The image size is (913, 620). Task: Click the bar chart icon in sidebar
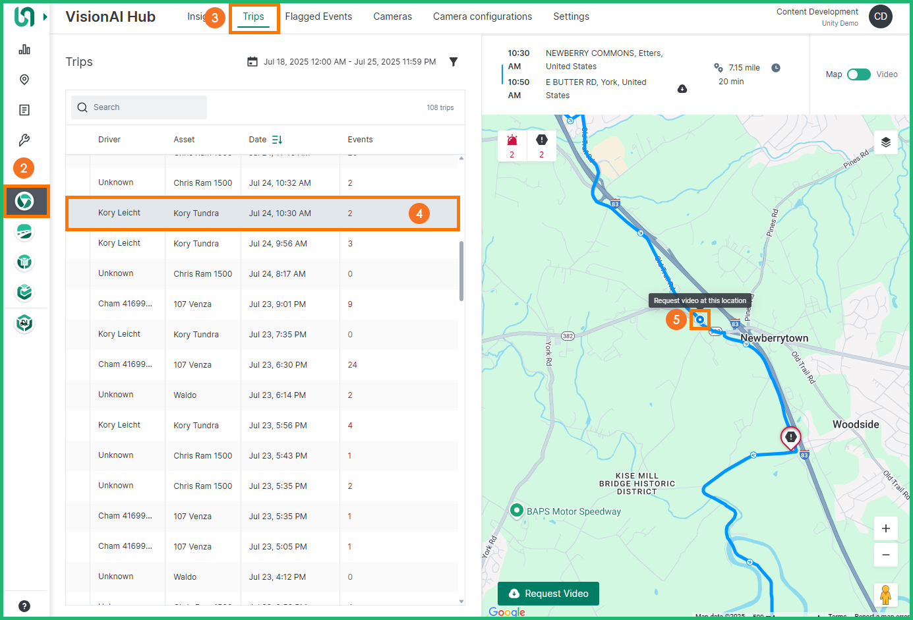[x=24, y=49]
